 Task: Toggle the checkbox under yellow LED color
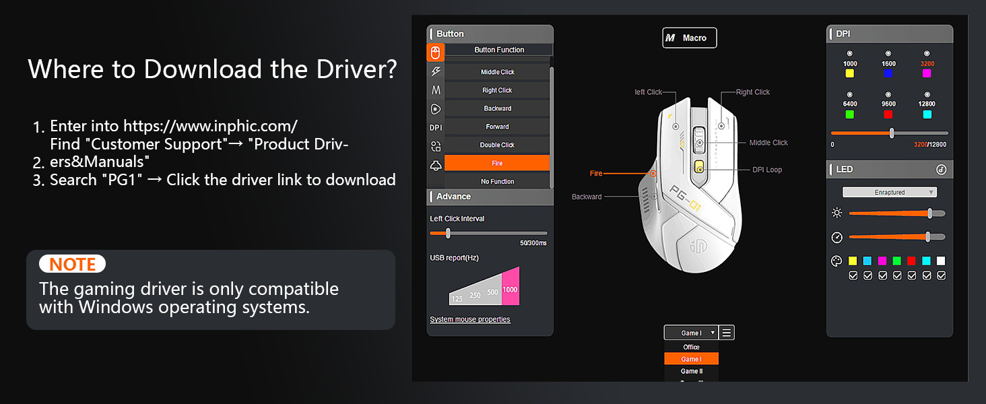tap(853, 275)
